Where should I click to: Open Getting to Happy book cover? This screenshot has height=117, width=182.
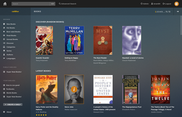(x=74, y=40)
